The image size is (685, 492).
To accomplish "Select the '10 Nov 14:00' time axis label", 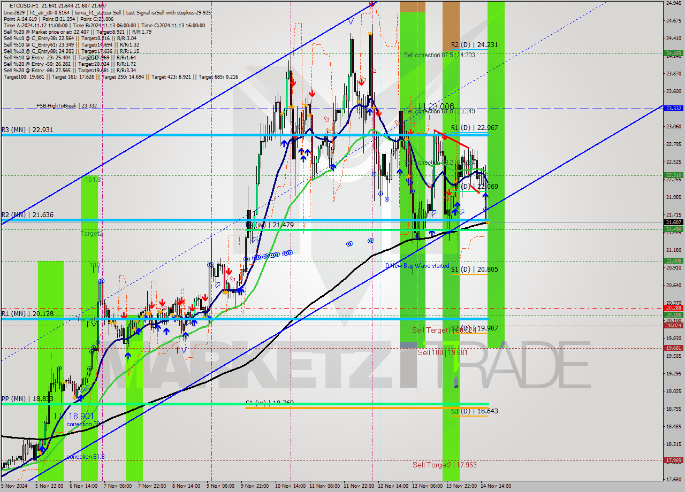I will click(x=290, y=486).
